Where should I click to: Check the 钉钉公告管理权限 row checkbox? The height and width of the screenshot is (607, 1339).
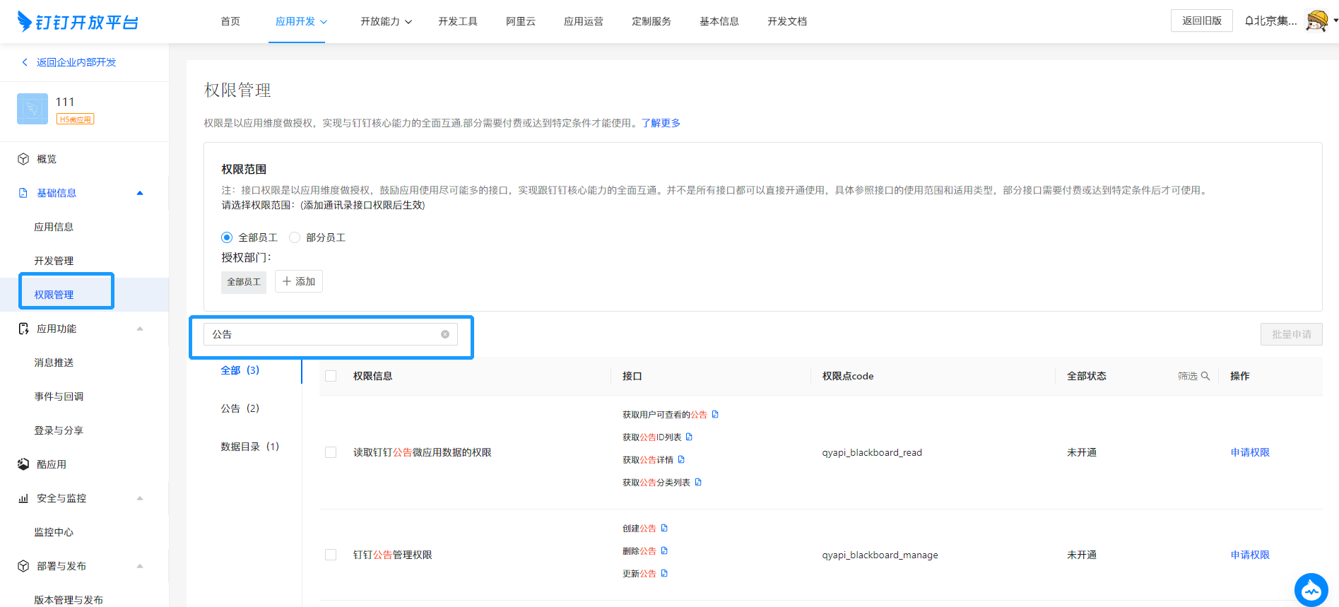pyautogui.click(x=331, y=555)
